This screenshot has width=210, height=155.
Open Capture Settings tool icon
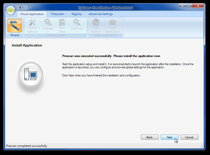[x=32, y=23]
